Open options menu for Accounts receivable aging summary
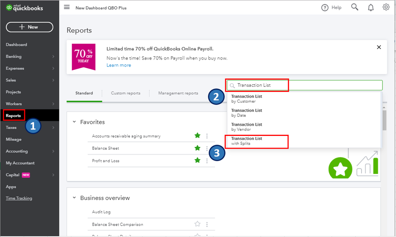 [x=207, y=135]
